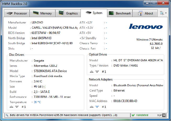This screenshot has width=171, height=121.
Task: Click the ST9200420AS ATA Device model
Action: pyautogui.click(x=50, y=71)
